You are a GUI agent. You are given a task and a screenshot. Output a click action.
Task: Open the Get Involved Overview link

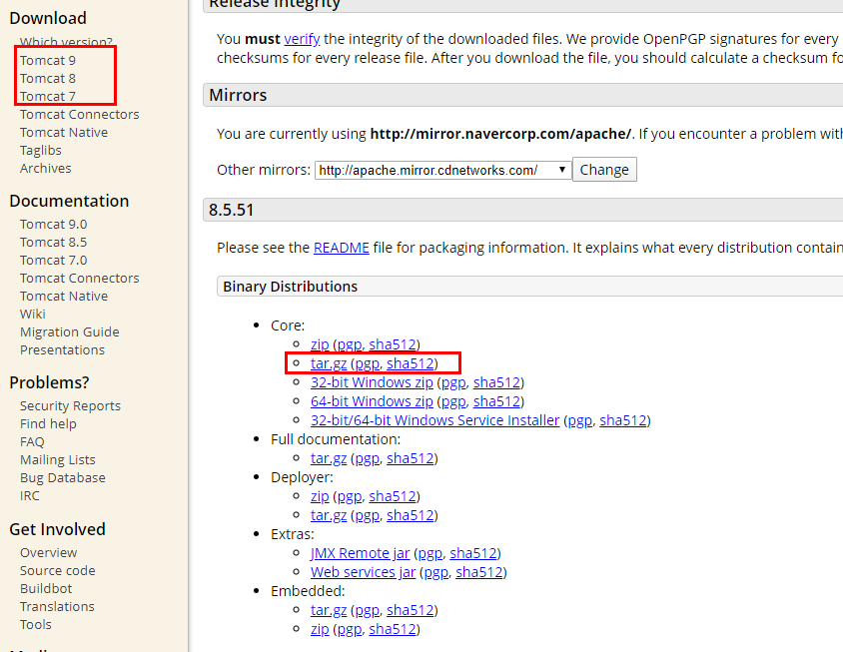[48, 552]
